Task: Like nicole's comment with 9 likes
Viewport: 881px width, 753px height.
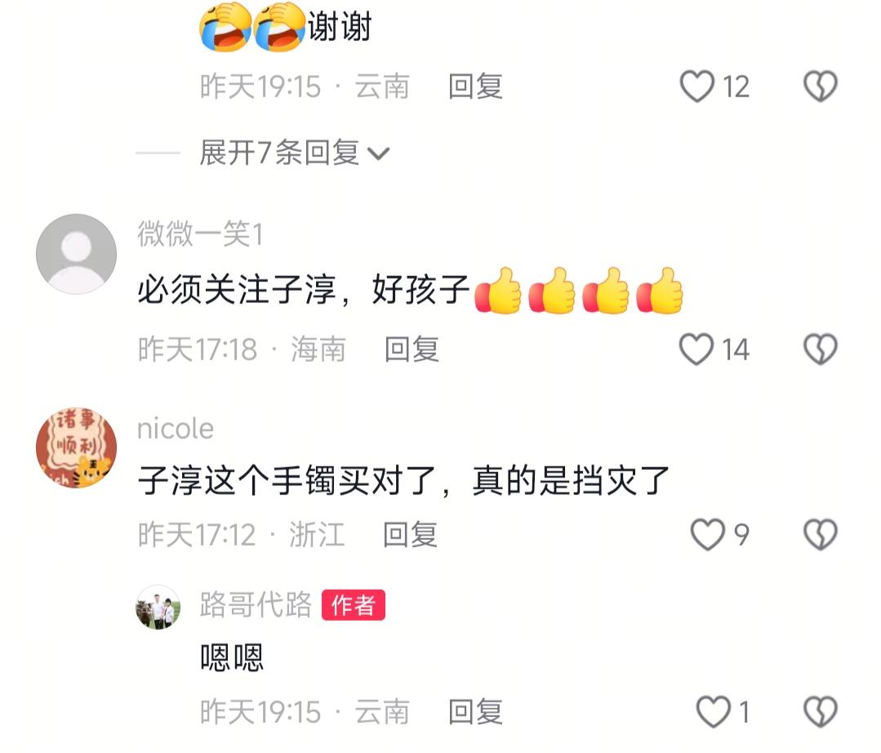Action: (707, 534)
